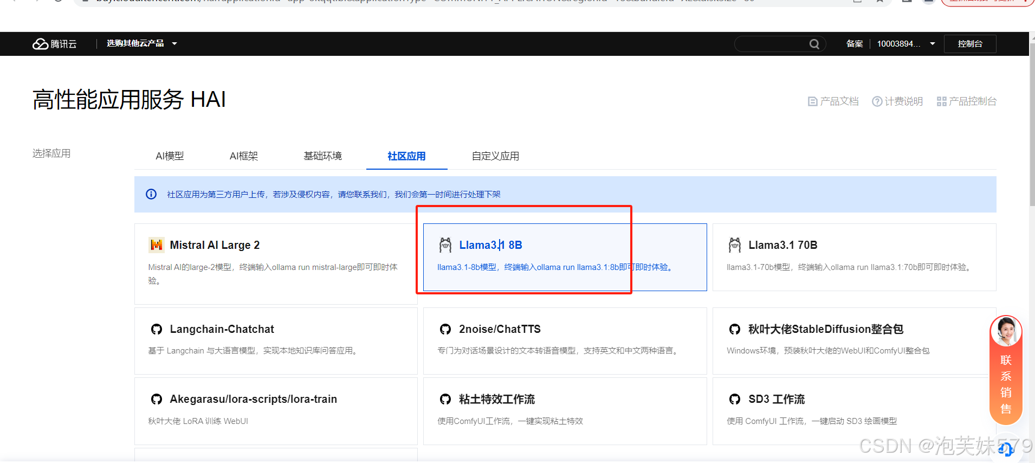Click the llama icon on Llama3.1 70B
The image size is (1035, 463).
tap(735, 245)
